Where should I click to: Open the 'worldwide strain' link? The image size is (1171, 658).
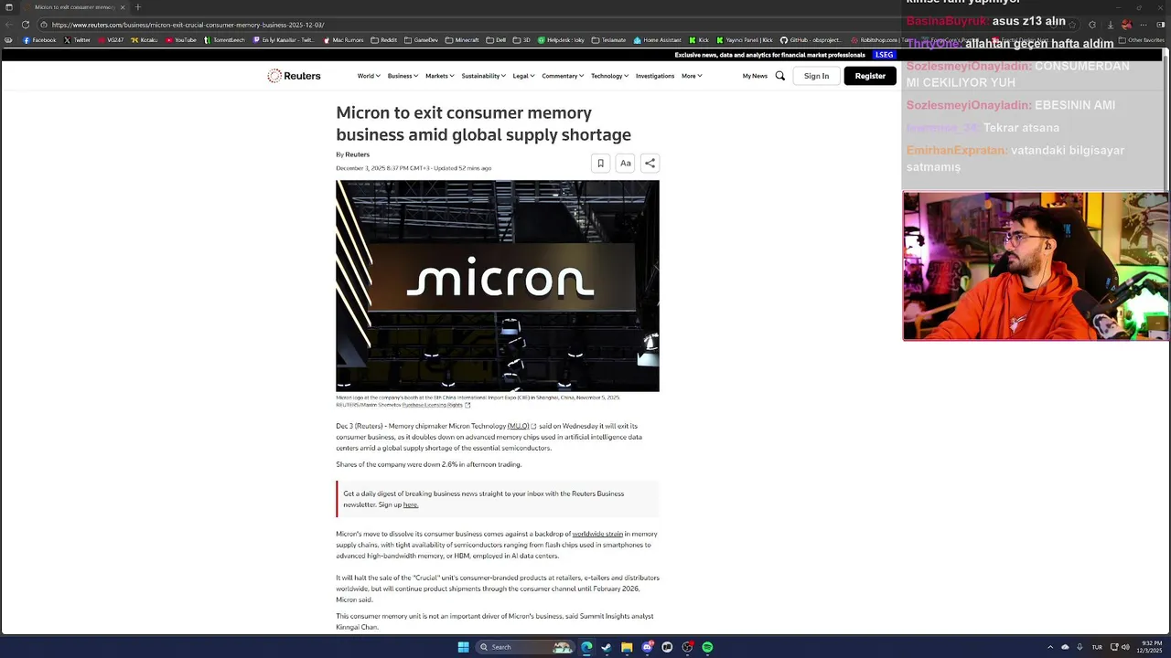point(597,534)
